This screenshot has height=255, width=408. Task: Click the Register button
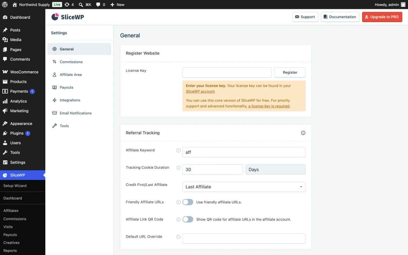tap(290, 72)
